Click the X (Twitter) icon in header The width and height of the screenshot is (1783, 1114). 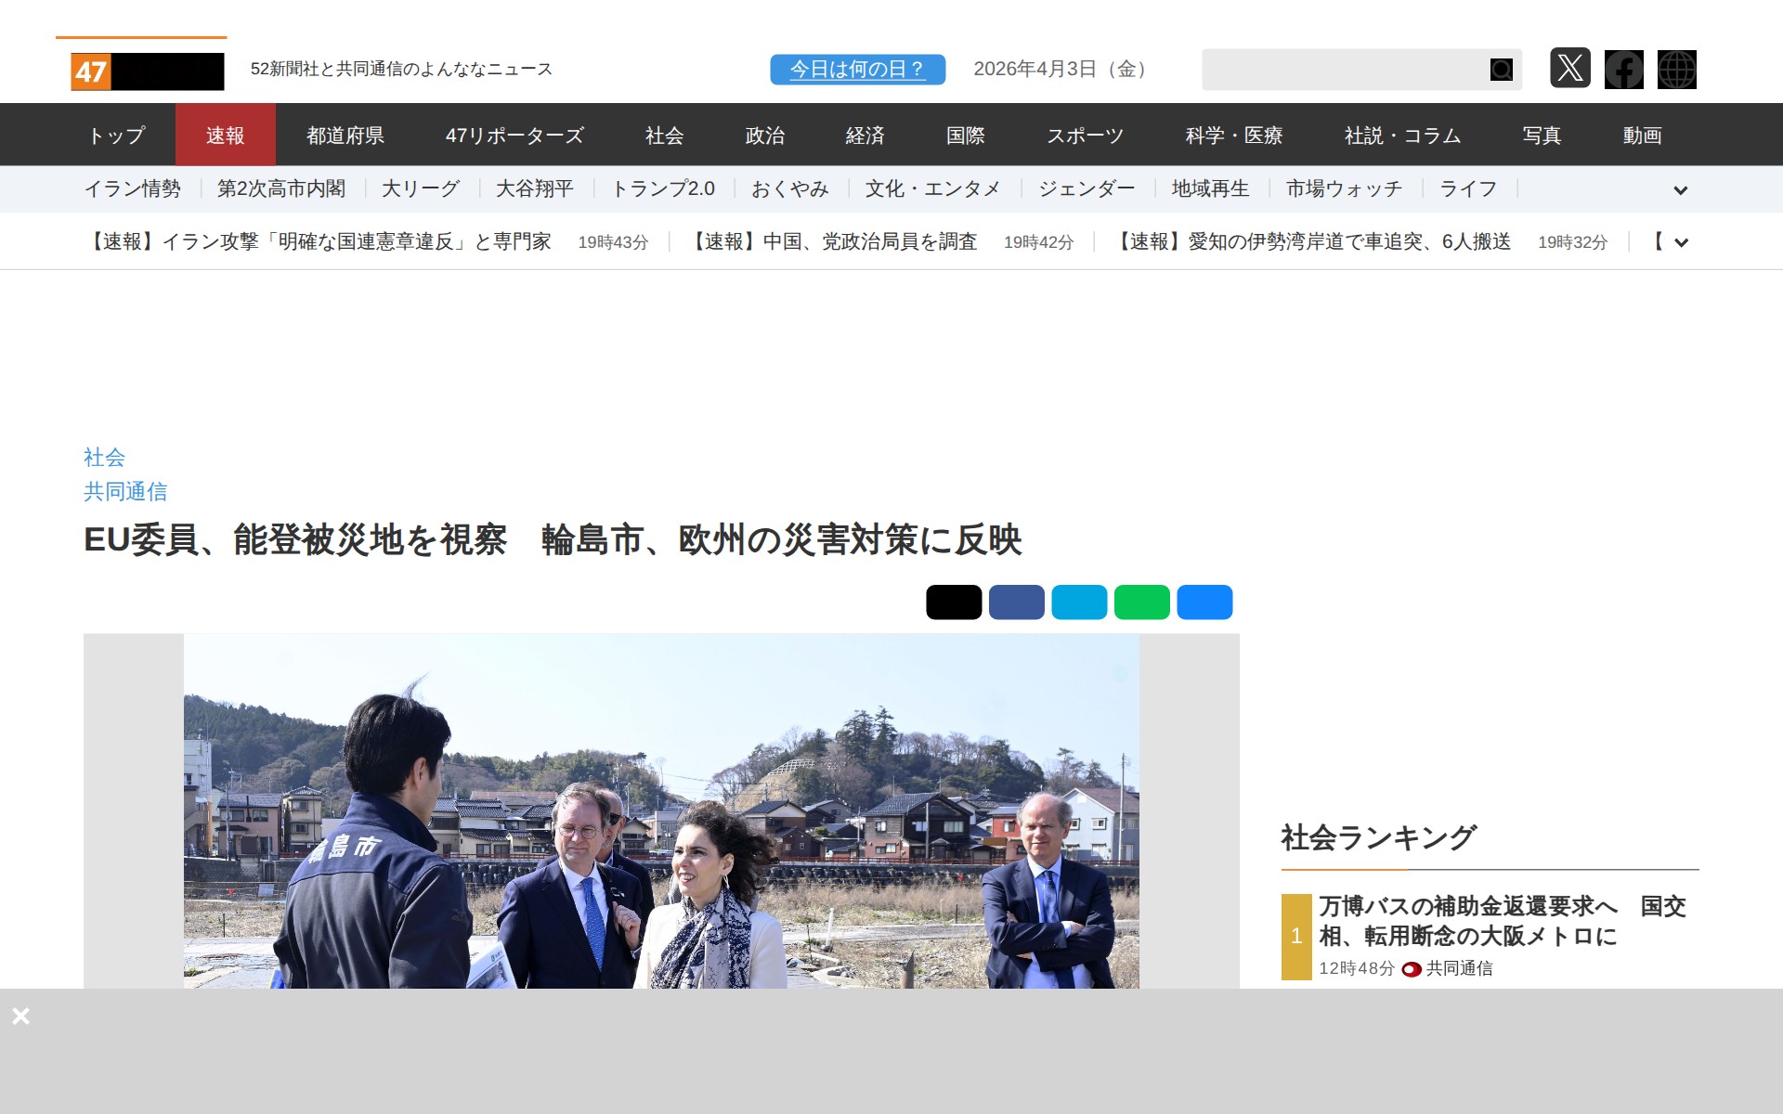(1569, 69)
